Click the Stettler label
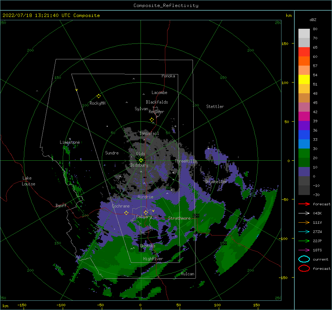 point(215,107)
